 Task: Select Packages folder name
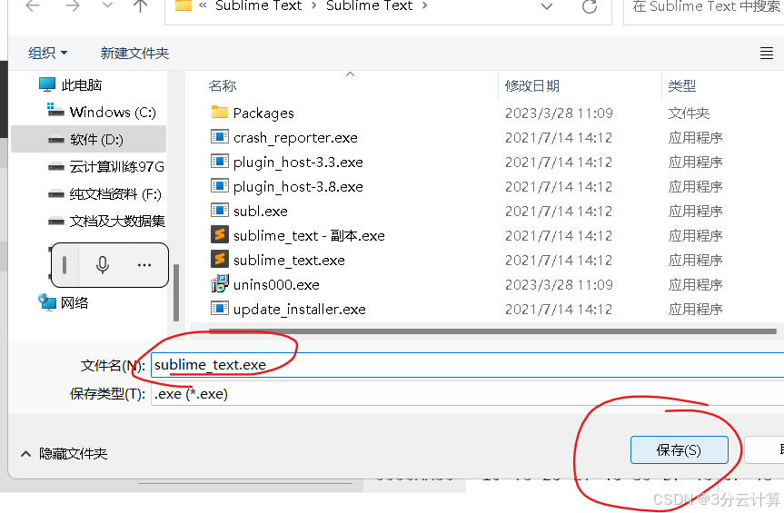(x=263, y=113)
